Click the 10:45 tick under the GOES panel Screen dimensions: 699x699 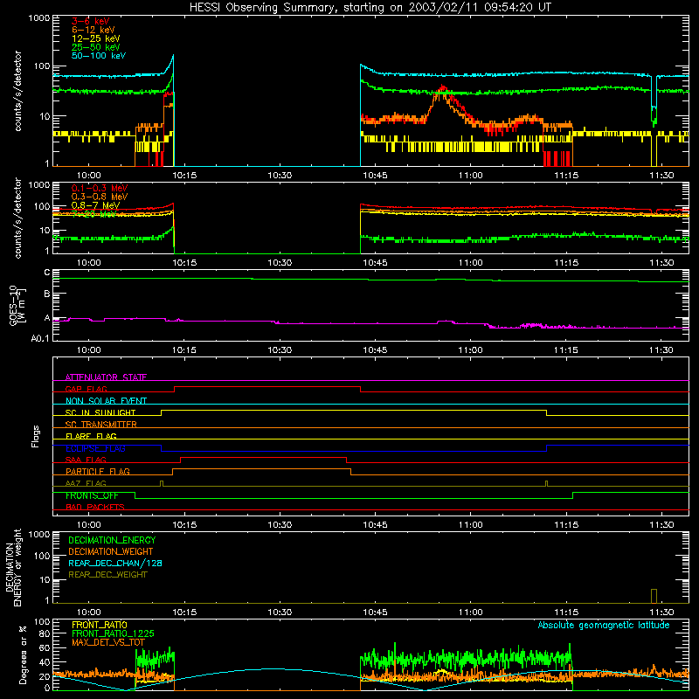click(x=375, y=350)
